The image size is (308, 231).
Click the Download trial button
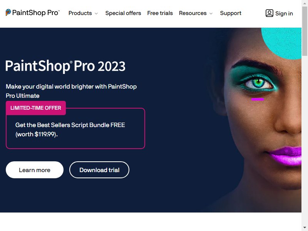coord(99,170)
